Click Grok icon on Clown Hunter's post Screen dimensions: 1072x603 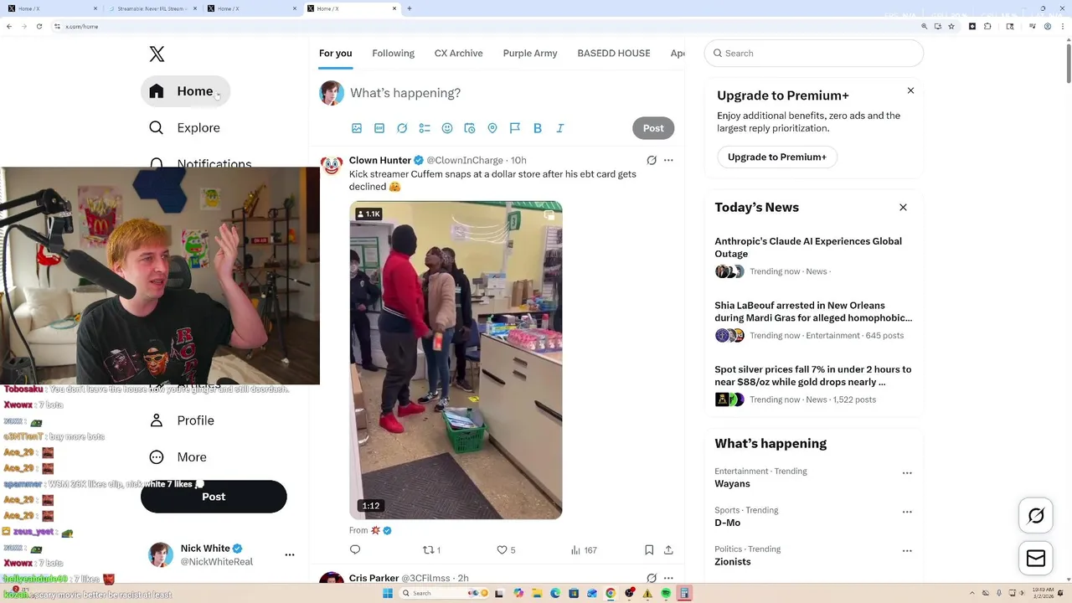652,160
